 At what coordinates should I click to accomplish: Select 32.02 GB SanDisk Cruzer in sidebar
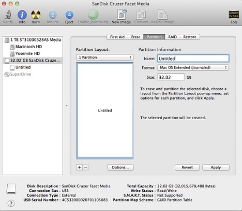[33, 61]
